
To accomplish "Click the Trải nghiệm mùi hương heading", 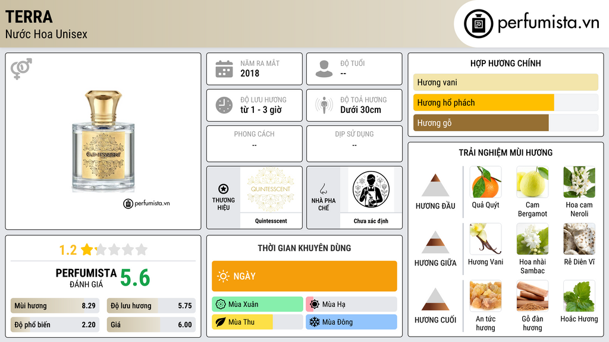I will pyautogui.click(x=506, y=153).
